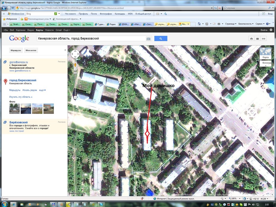Collapse the left results panel arrow
The height and width of the screenshot is (207, 276).
(x=65, y=50)
